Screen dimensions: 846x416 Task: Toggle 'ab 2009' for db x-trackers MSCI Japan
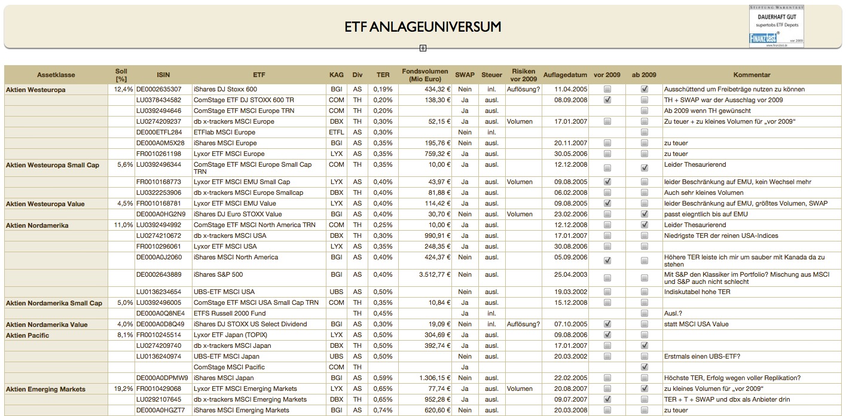tap(645, 345)
